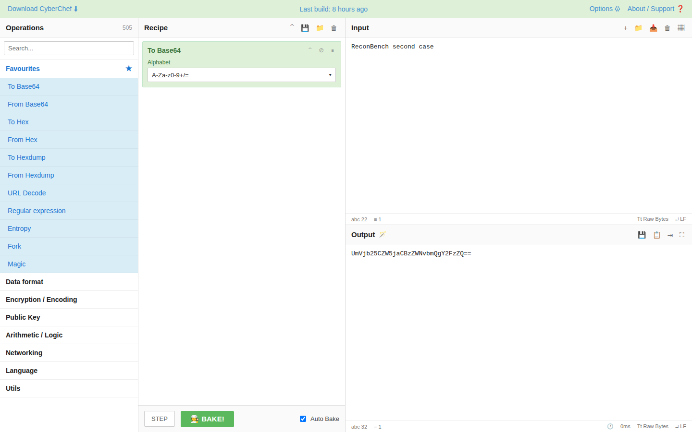This screenshot has width=692, height=432.
Task: Clear the input and output
Action: tap(667, 28)
